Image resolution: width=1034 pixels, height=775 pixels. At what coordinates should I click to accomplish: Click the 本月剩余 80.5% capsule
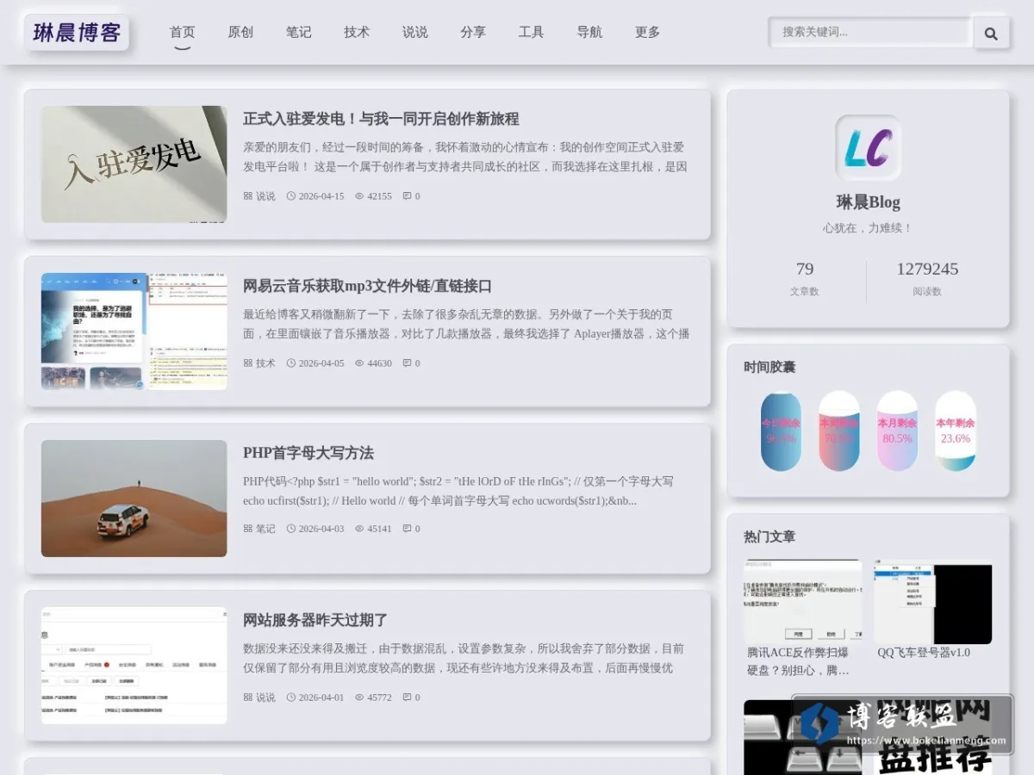coord(897,431)
